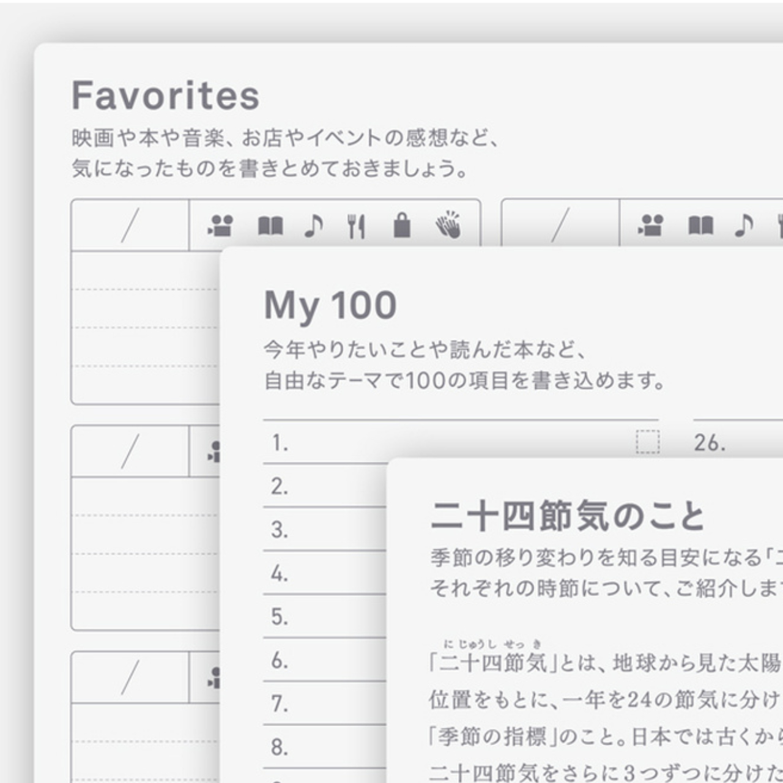Image resolution: width=783 pixels, height=783 pixels.
Task: Click the line starting "それぞれの時節について"
Action: click(606, 588)
